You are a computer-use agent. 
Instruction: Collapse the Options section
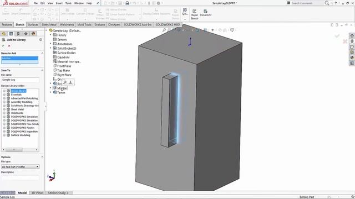click(x=42, y=157)
